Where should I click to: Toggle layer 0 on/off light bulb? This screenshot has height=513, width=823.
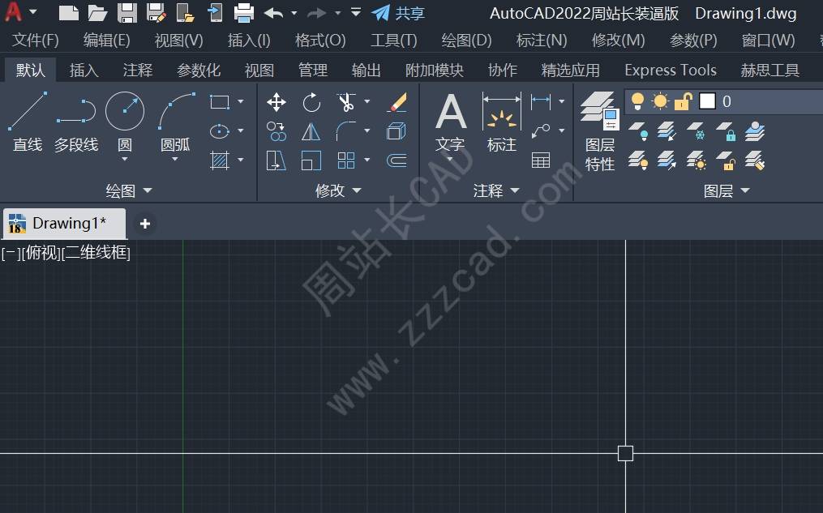[637, 100]
